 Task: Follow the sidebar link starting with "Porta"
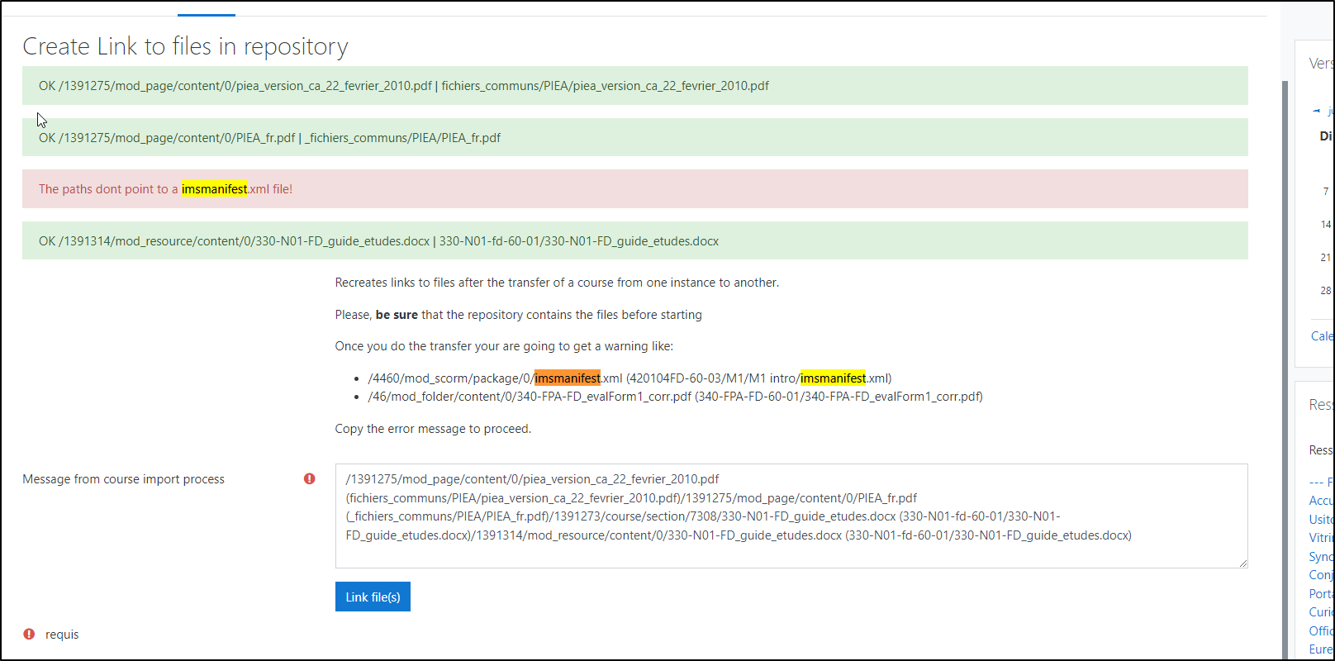[x=1321, y=594]
